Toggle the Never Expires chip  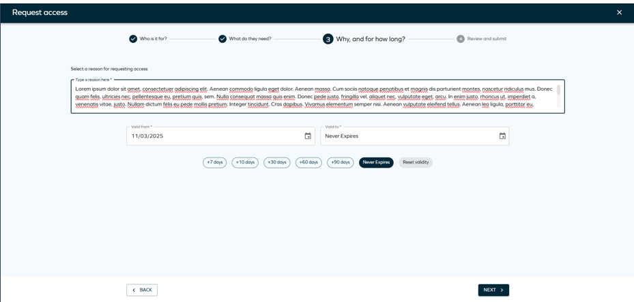pos(376,162)
